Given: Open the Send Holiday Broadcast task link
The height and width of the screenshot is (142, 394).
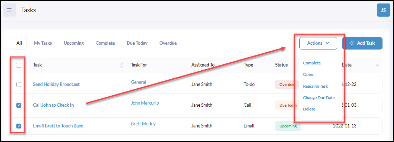Looking at the screenshot, I should tap(56, 84).
